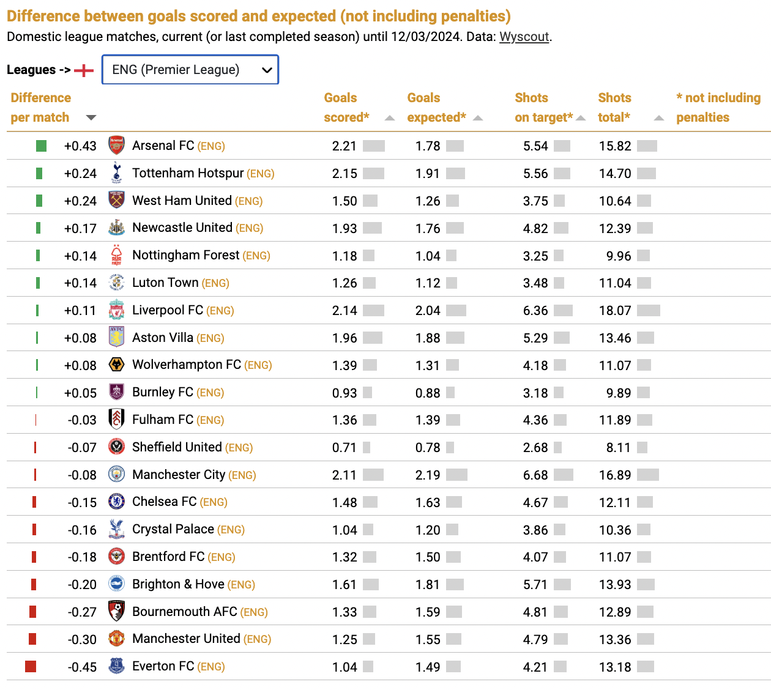771x690 pixels.
Task: Click Crystal Palace's 3.86 shots on target
Action: (535, 530)
